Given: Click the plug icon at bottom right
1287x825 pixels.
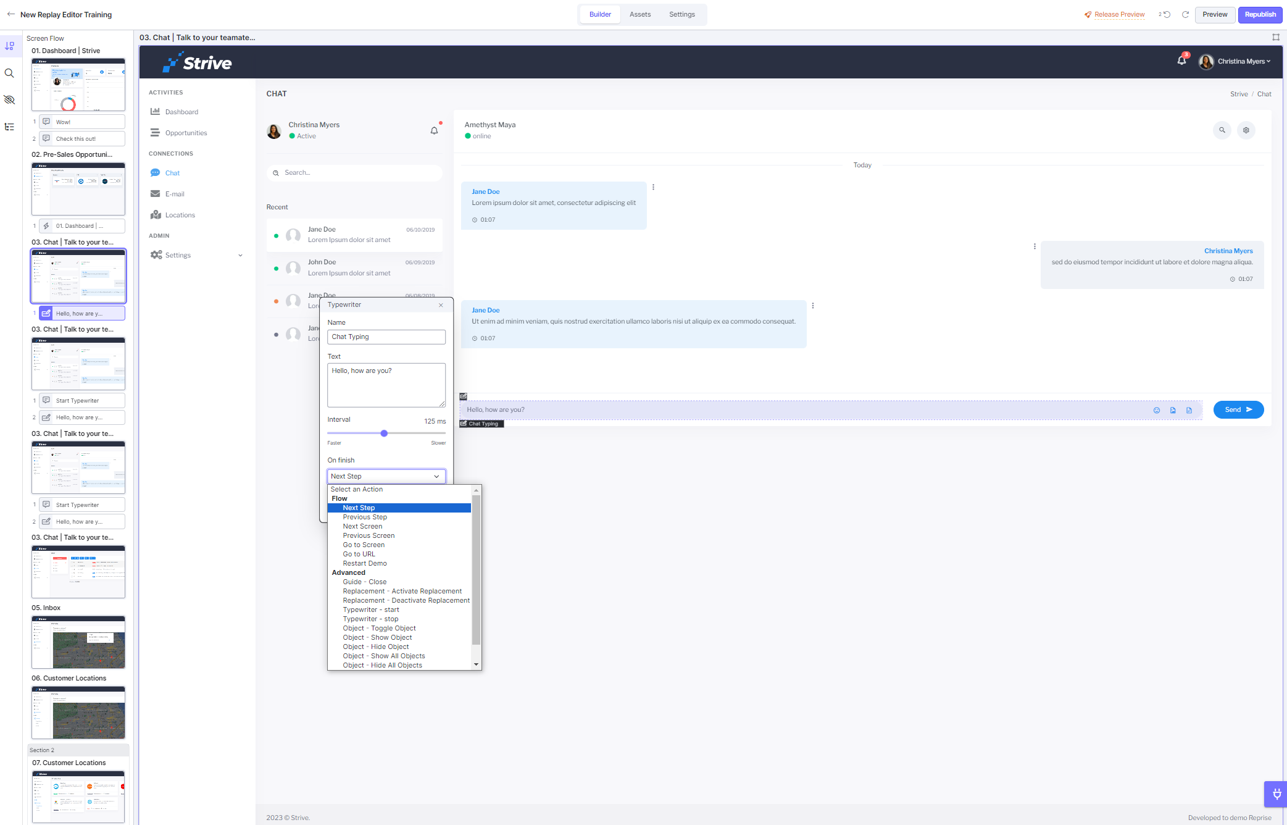Looking at the screenshot, I should pyautogui.click(x=1276, y=794).
